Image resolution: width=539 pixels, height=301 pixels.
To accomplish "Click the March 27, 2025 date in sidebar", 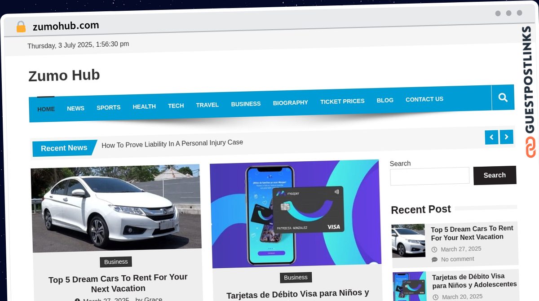I will tap(461, 249).
